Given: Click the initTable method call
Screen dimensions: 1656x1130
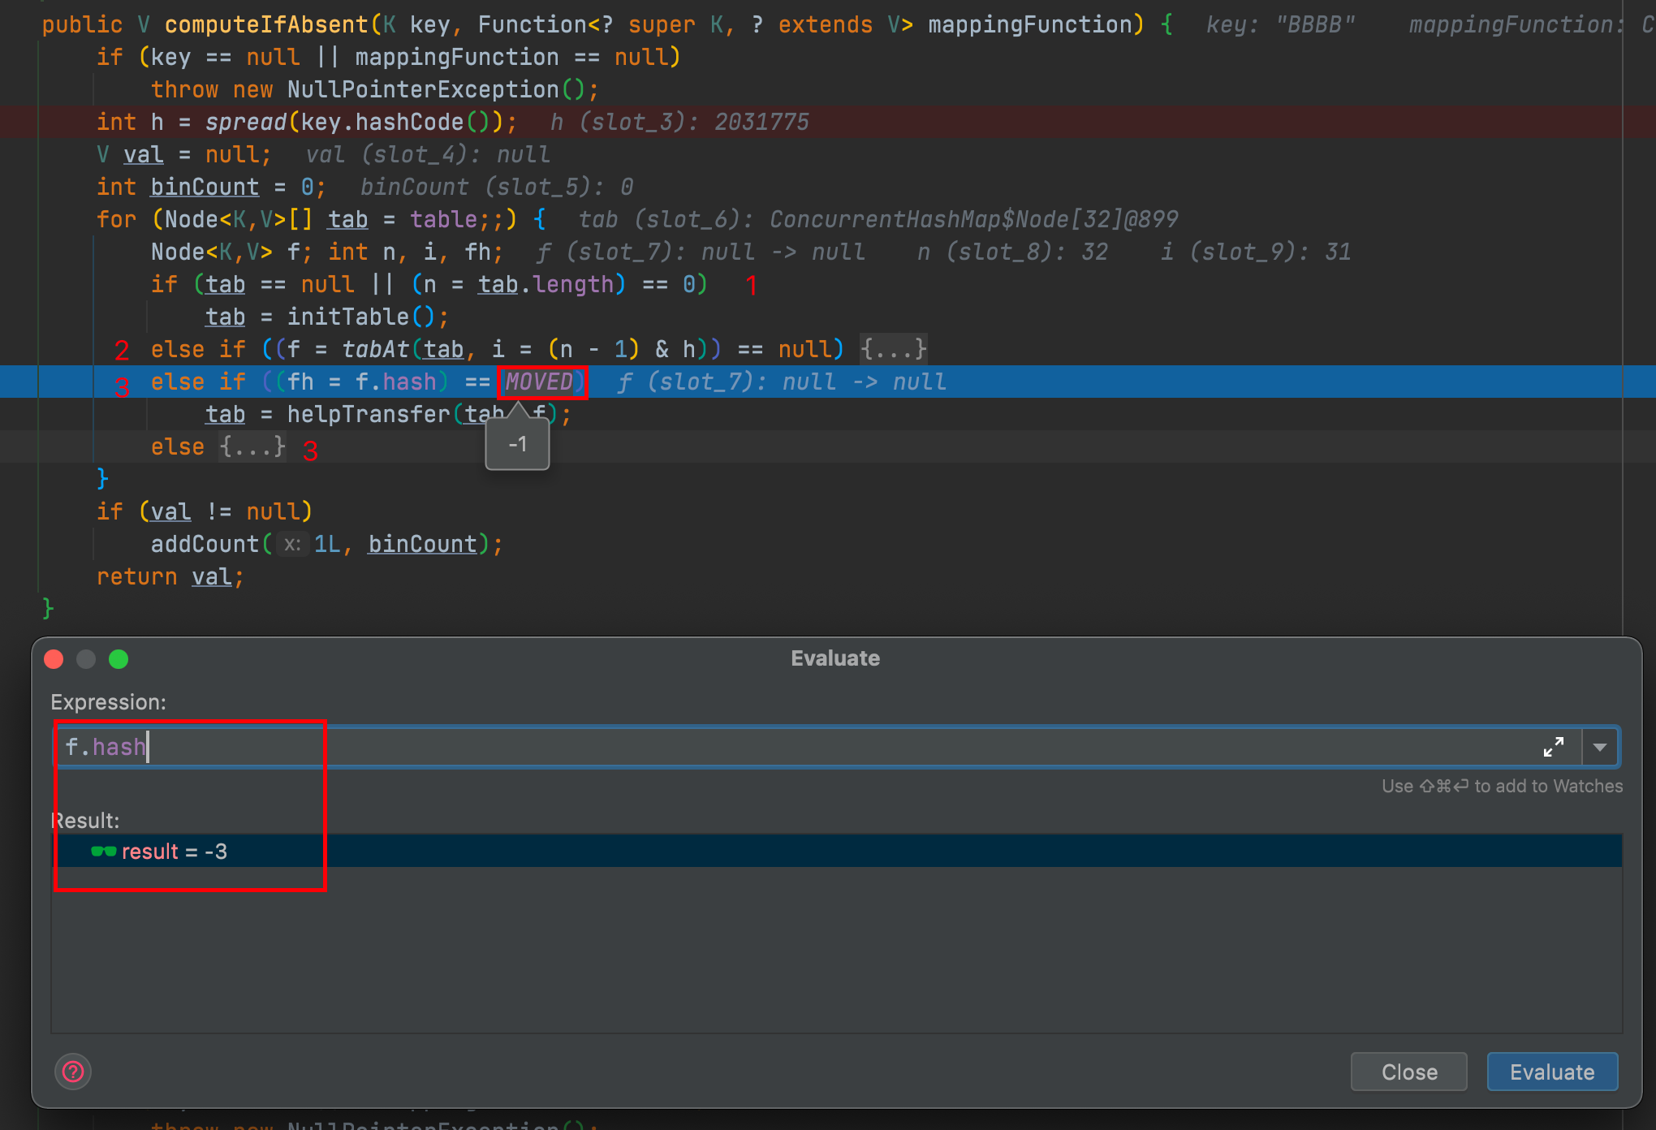Looking at the screenshot, I should pyautogui.click(x=347, y=317).
